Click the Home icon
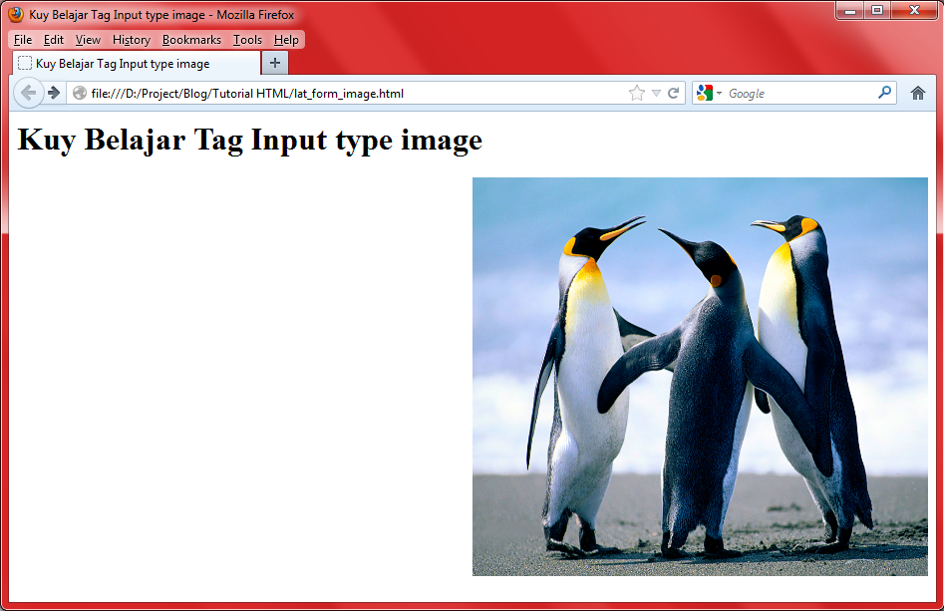Image resolution: width=944 pixels, height=611 pixels. coord(918,92)
